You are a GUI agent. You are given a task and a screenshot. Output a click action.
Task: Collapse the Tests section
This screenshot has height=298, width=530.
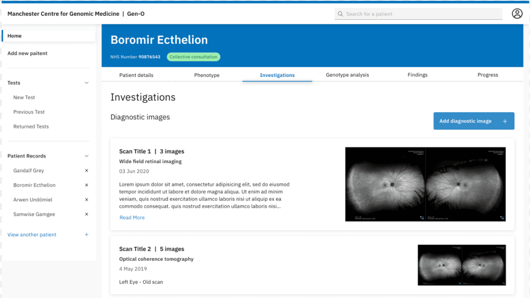pos(86,83)
